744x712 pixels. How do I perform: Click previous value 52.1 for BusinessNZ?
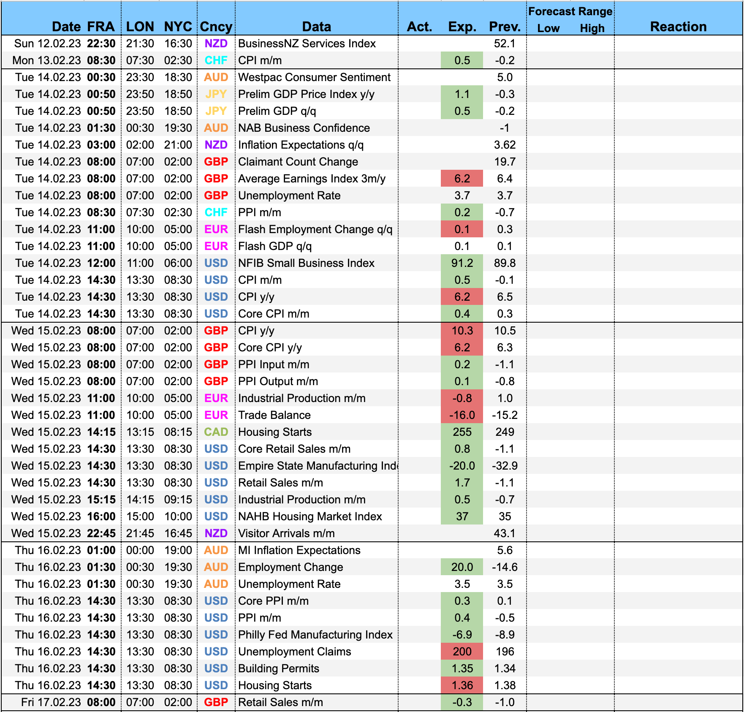point(505,43)
